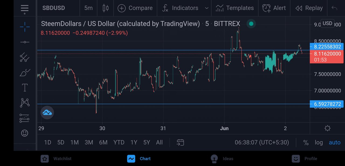The height and width of the screenshot is (166, 345).
Task: Open the hamburger main menu
Action: click(x=25, y=8)
